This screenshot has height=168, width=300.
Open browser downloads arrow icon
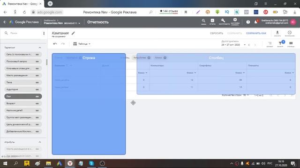[295, 12]
